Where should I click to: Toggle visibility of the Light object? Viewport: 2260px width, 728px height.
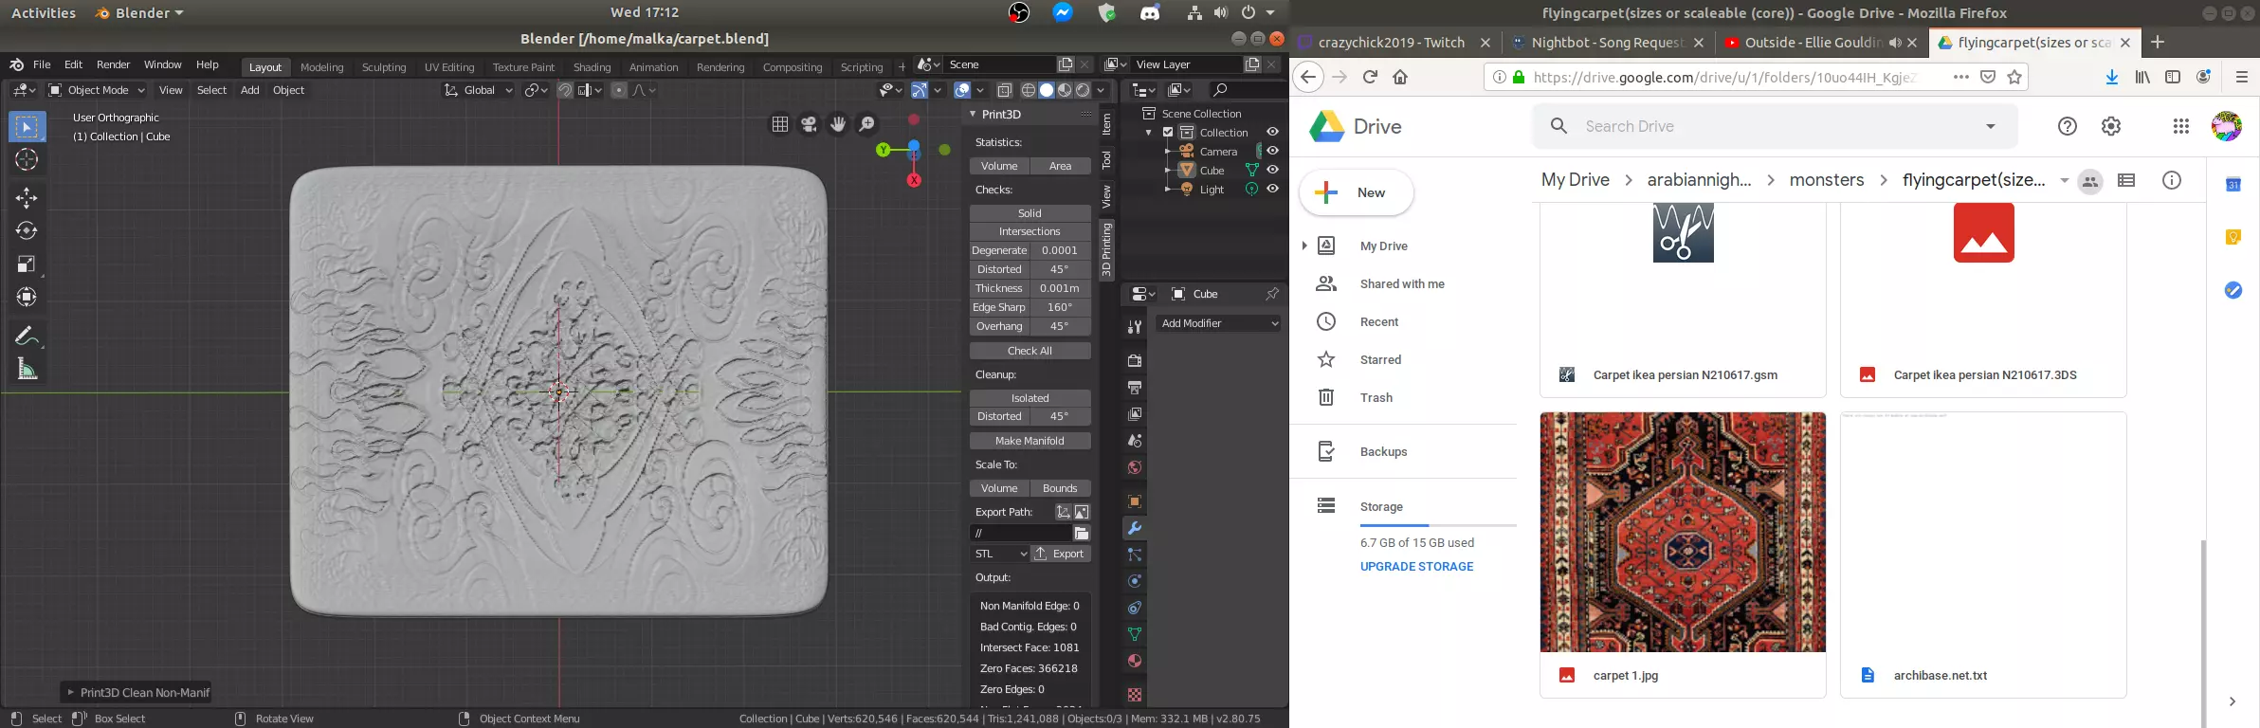[x=1273, y=189]
